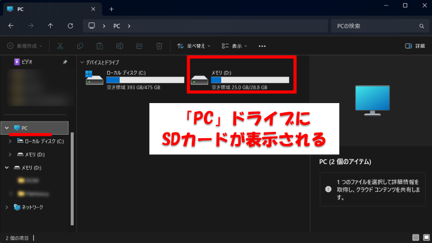Click the Paste clipboard icon
Image resolution: width=432 pixels, height=243 pixels.
[x=100, y=46]
